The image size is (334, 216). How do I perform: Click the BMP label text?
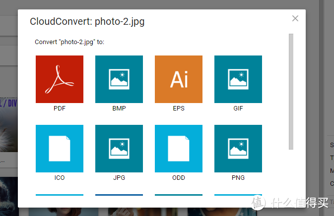click(119, 108)
